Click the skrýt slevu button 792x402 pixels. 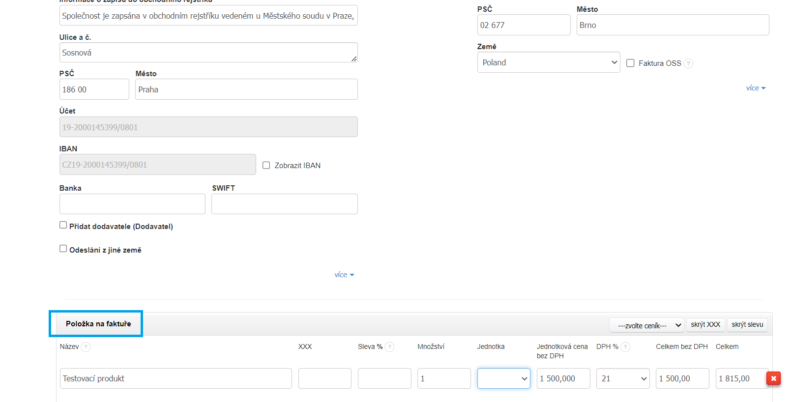[x=747, y=324]
